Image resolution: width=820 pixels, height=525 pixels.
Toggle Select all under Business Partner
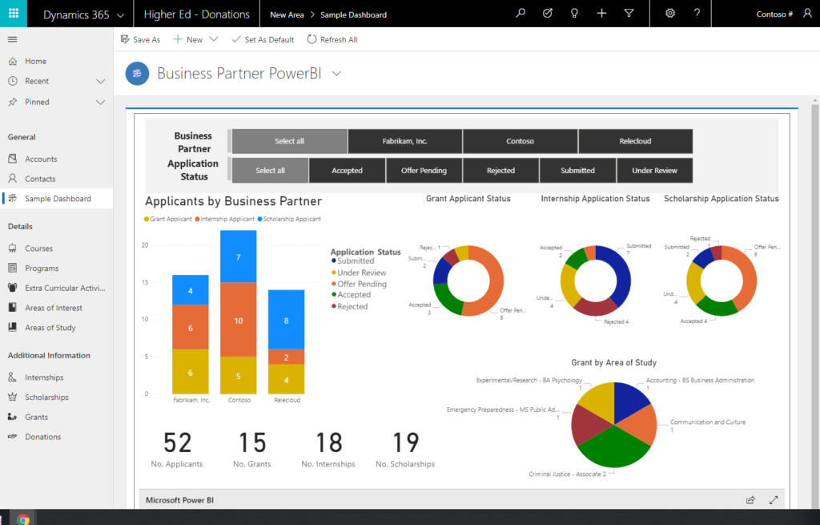288,140
